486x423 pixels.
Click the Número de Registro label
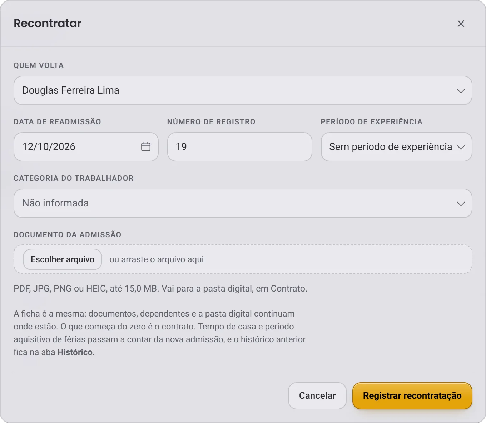211,122
